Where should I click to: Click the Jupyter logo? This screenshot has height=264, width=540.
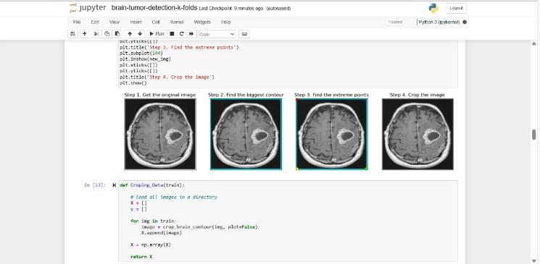[88, 8]
